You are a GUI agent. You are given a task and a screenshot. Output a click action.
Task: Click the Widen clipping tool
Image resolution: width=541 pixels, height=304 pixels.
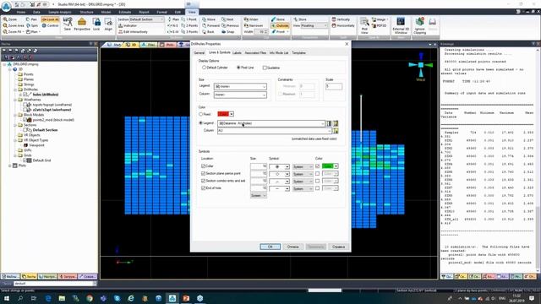click(x=251, y=19)
